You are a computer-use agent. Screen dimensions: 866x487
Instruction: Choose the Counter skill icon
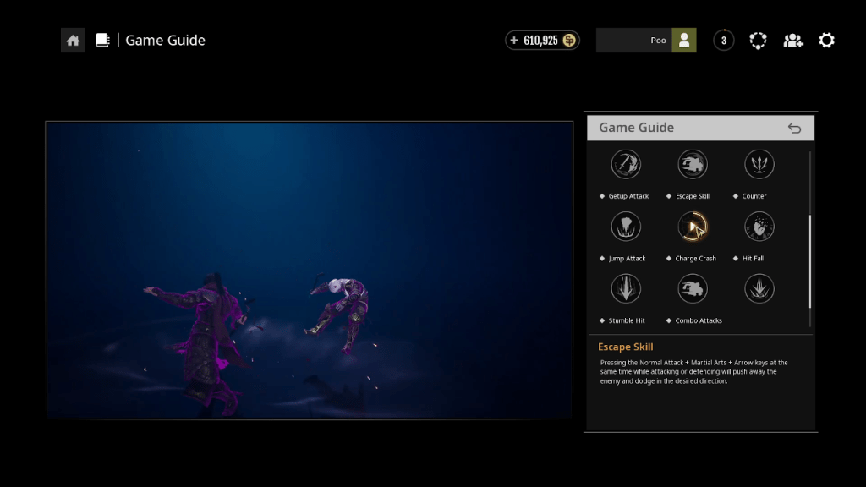click(x=759, y=164)
